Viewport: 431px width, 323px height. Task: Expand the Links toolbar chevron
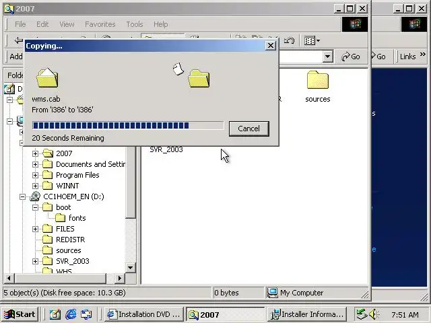(423, 55)
